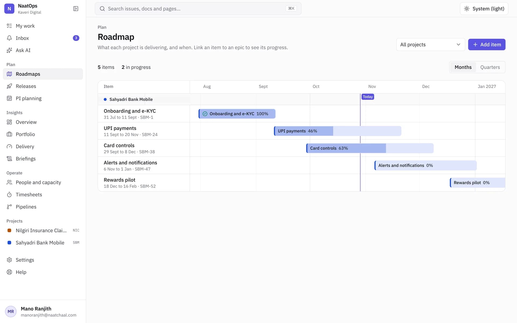Open My work list icon
Screen dimensions: 517x323
(9, 26)
